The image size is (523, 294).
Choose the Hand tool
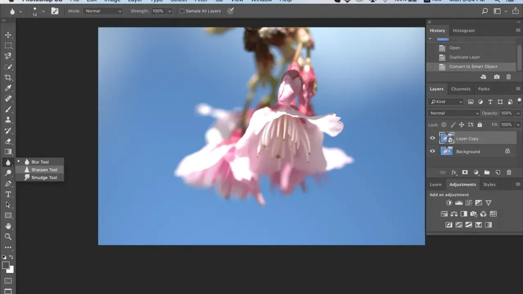8,226
